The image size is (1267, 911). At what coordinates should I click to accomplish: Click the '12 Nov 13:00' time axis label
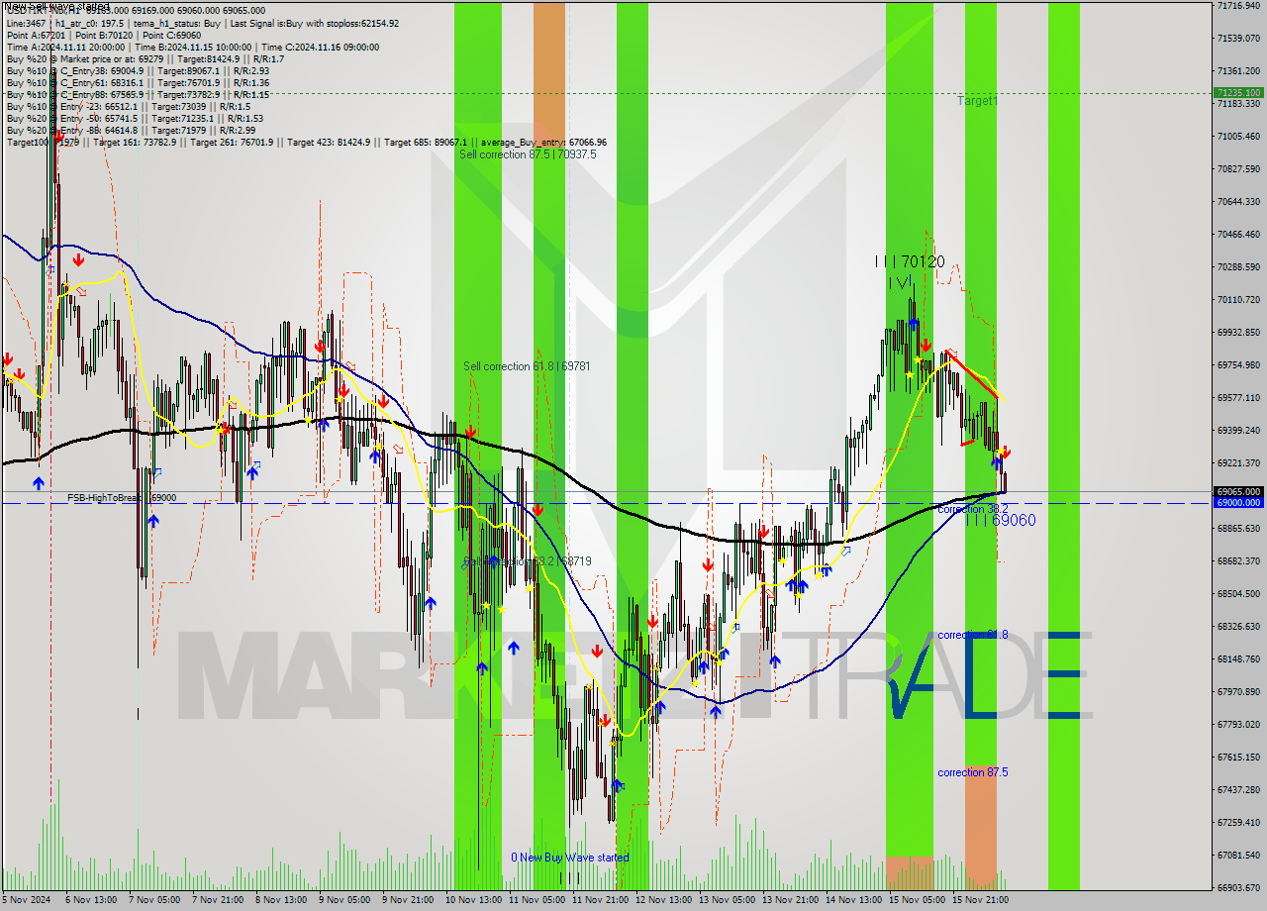tap(663, 900)
